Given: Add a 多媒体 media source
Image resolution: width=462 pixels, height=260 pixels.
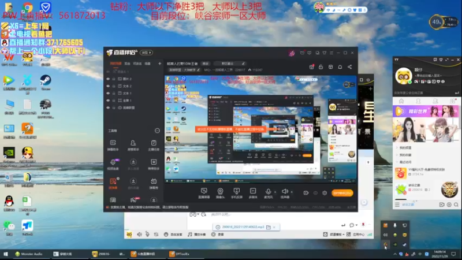Looking at the screenshot, I should click(x=253, y=193).
